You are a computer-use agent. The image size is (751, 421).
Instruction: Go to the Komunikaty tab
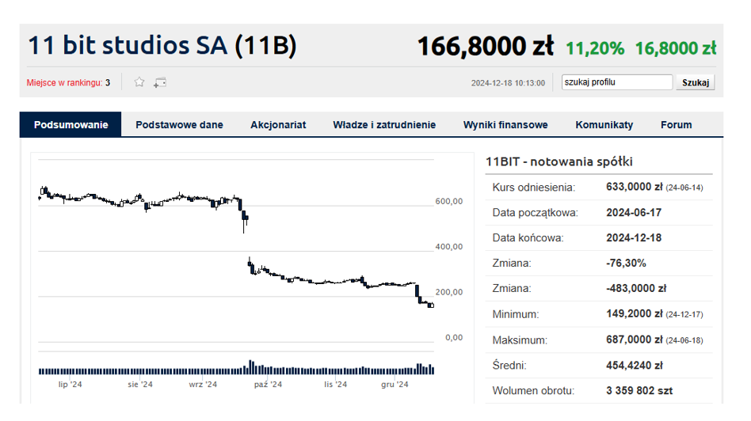pyautogui.click(x=604, y=125)
